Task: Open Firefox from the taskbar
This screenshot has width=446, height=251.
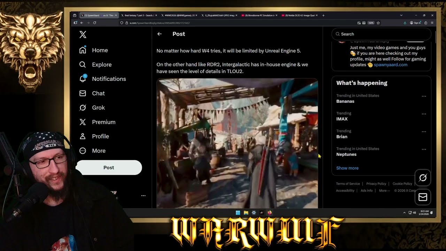Action: pos(269,213)
